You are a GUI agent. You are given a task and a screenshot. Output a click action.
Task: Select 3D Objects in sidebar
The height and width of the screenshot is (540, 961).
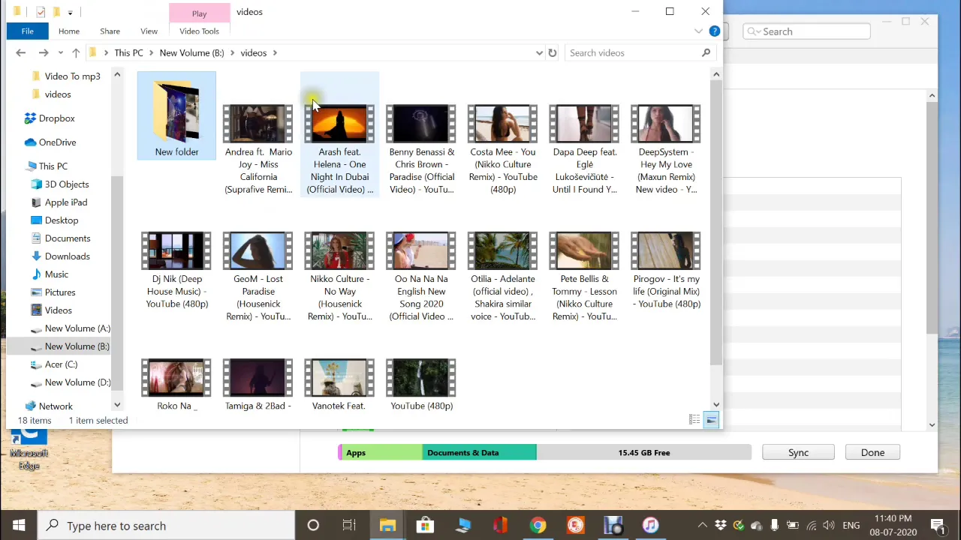coord(66,184)
